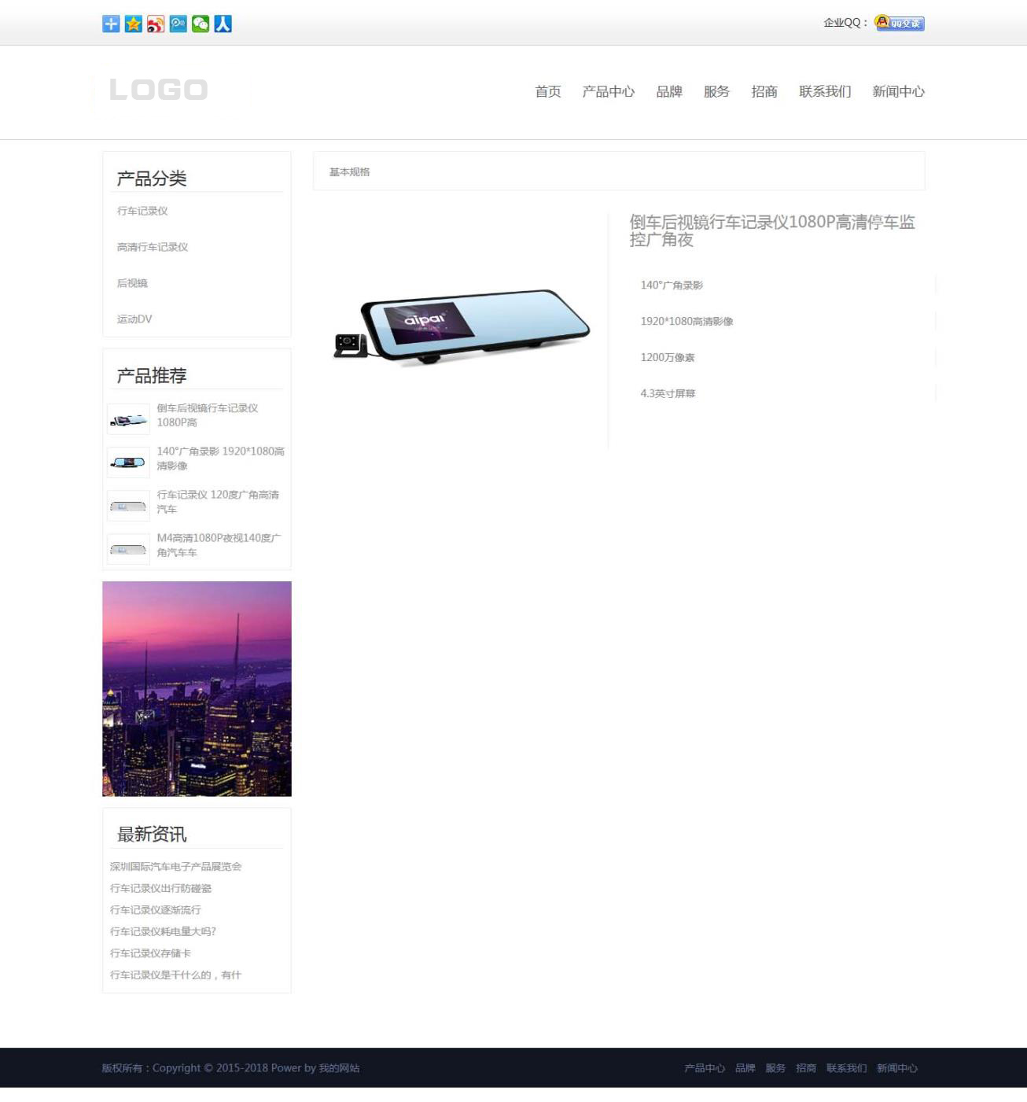
Task: Open 联系我们 in top navigation
Action: pos(825,92)
